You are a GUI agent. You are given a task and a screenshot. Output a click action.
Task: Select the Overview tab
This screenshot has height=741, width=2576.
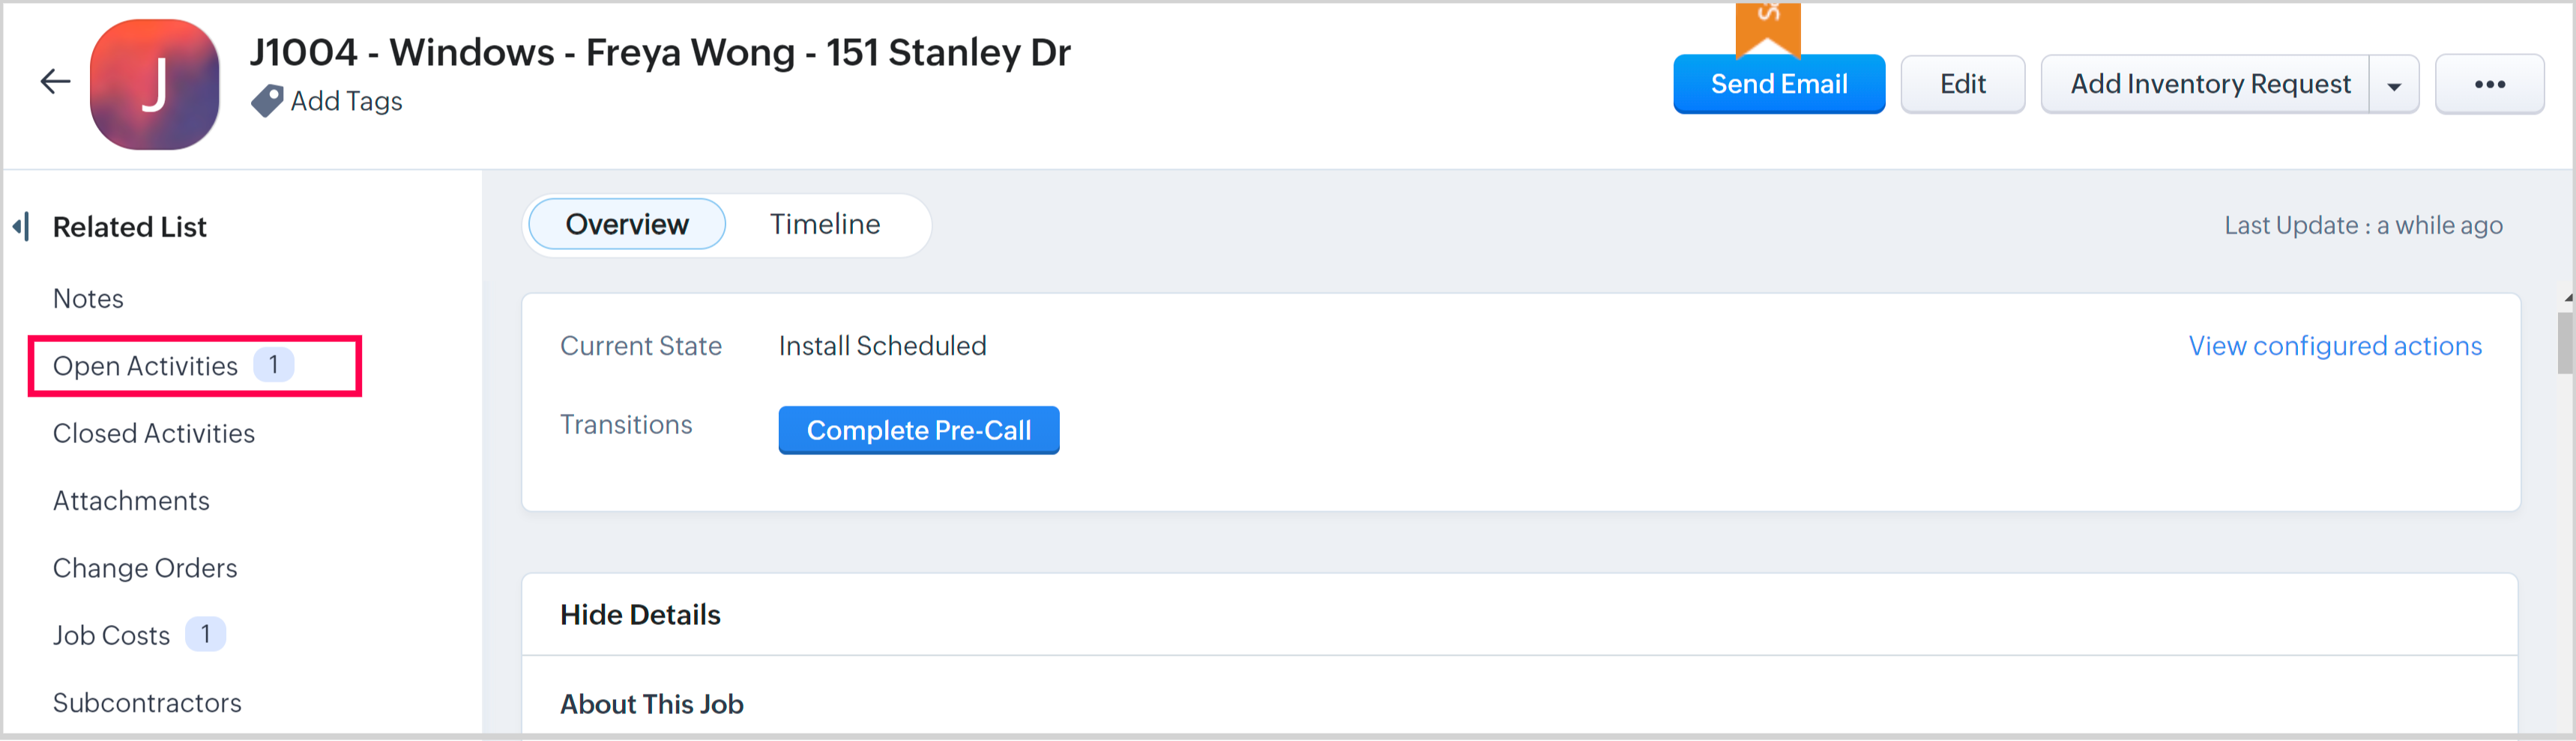click(627, 225)
